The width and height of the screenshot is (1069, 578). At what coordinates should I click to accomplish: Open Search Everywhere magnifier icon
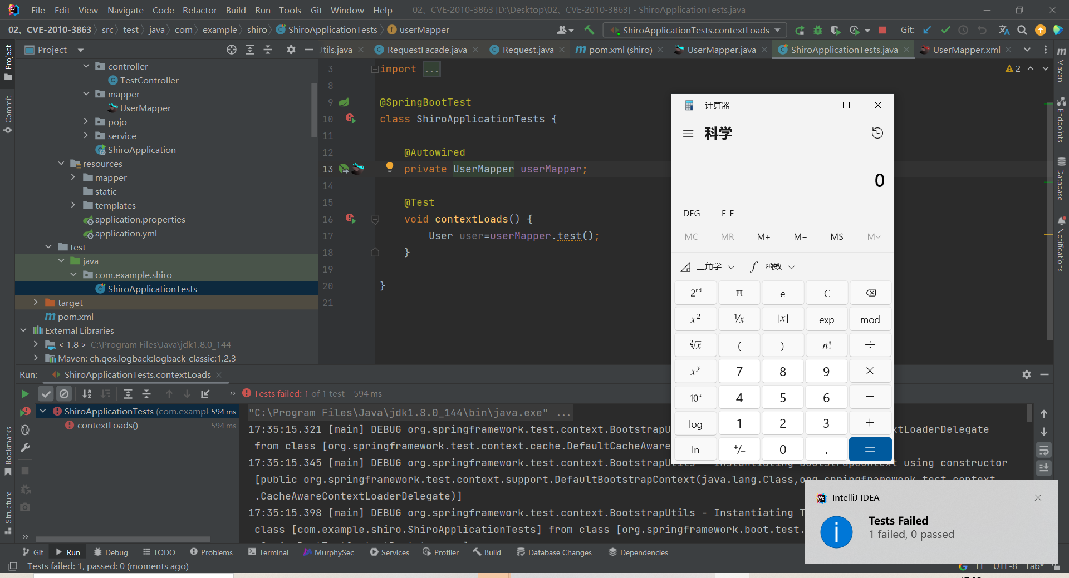(x=1022, y=30)
